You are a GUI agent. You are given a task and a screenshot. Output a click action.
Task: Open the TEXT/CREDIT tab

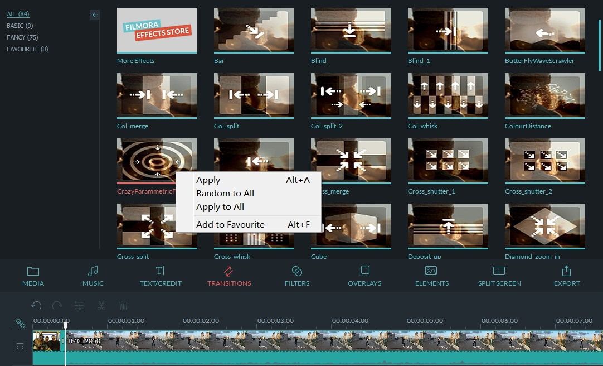(161, 276)
